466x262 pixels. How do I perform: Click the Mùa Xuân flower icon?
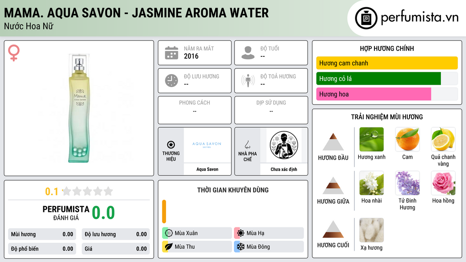pyautogui.click(x=169, y=233)
